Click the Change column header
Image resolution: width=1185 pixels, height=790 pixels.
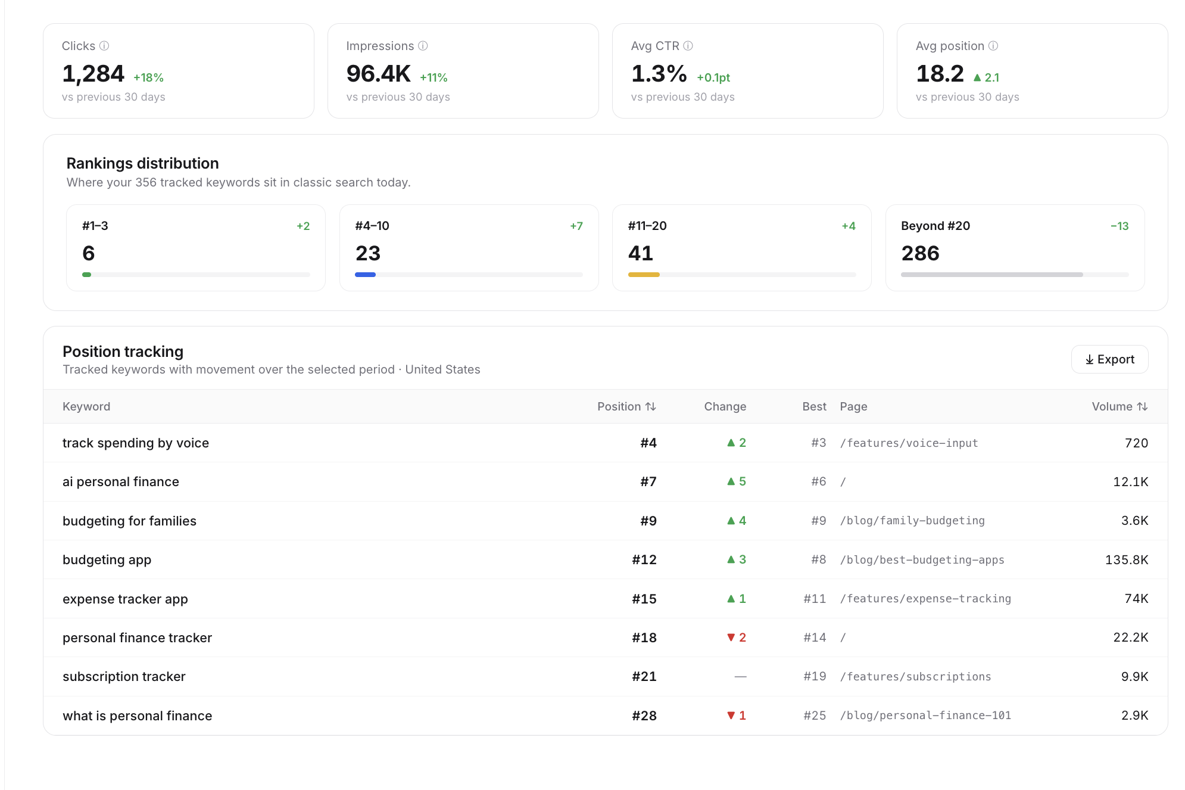coord(725,406)
